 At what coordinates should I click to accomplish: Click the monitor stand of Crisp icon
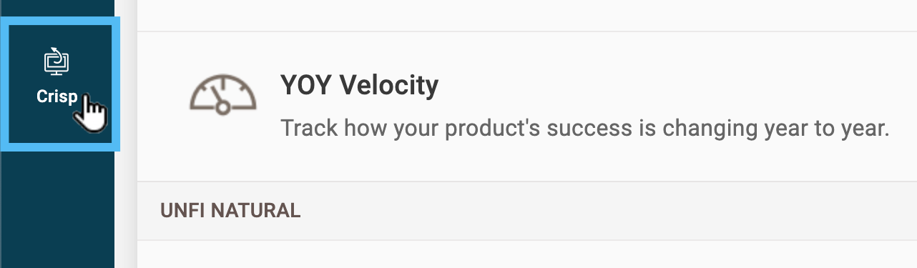click(x=57, y=74)
